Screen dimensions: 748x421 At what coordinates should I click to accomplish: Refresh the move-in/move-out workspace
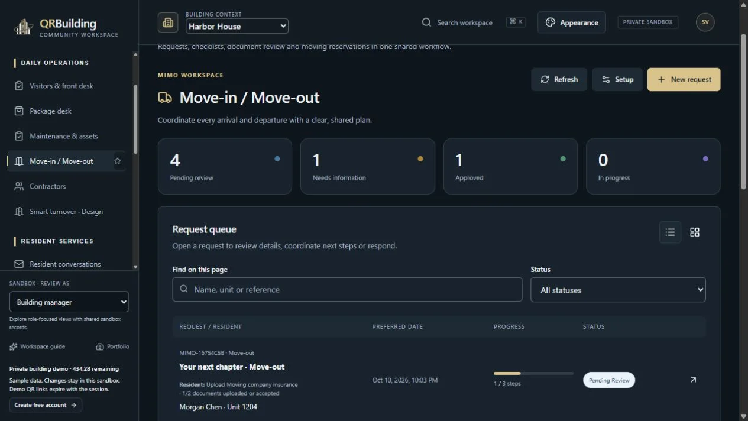click(559, 79)
